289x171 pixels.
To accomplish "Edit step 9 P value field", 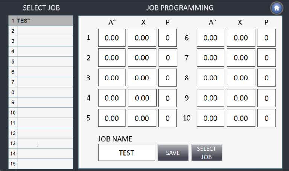I will pos(266,98).
